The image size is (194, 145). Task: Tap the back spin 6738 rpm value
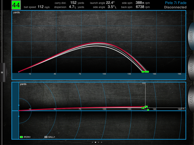(x=140, y=7)
